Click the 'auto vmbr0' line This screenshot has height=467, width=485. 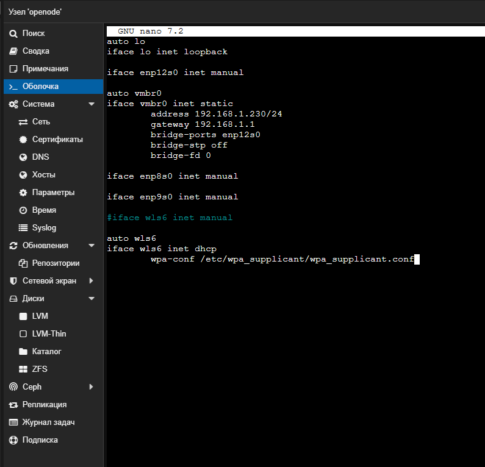[x=134, y=93]
